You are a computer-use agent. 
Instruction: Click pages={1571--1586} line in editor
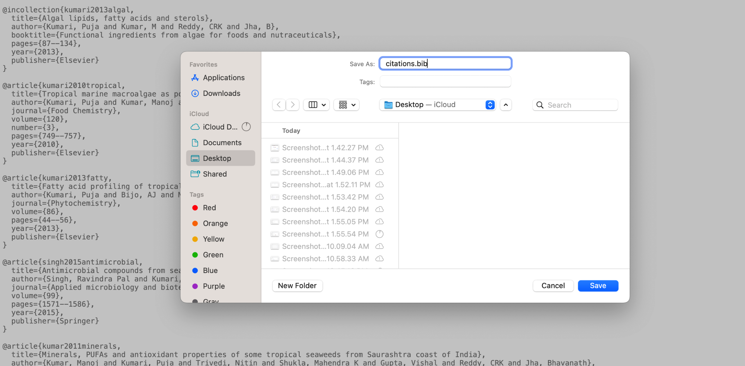pos(53,304)
